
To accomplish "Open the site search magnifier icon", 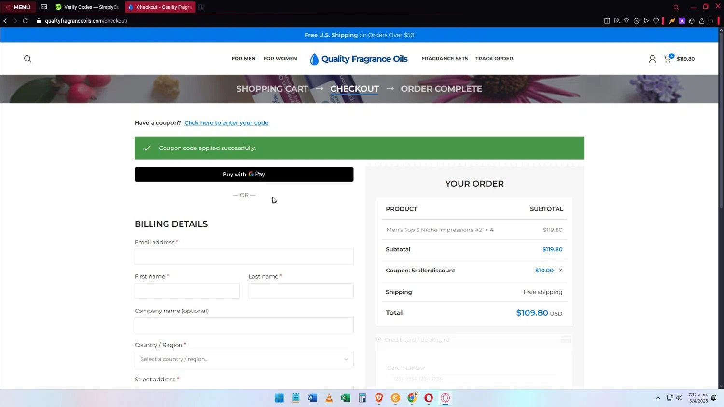I will 28,59.
